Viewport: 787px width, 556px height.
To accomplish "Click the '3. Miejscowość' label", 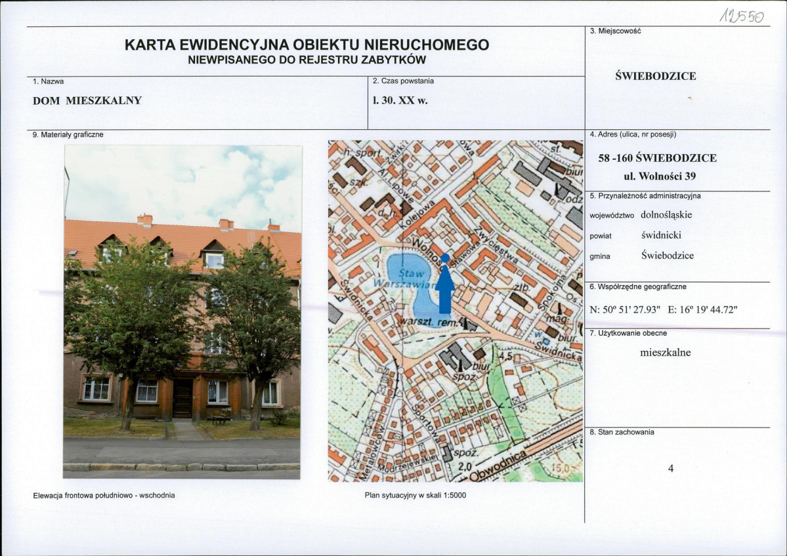I will [615, 31].
